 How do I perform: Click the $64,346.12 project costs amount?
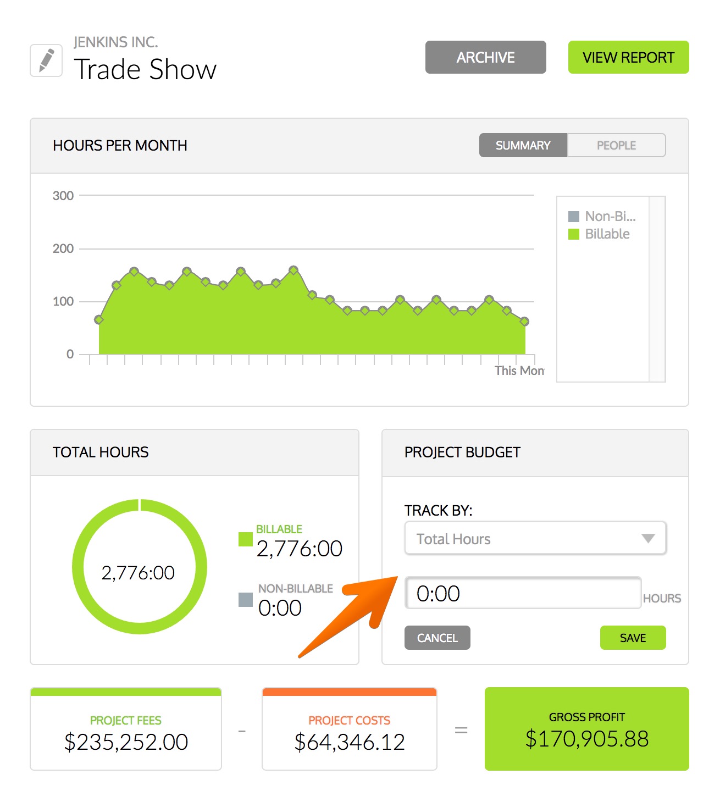coord(350,742)
